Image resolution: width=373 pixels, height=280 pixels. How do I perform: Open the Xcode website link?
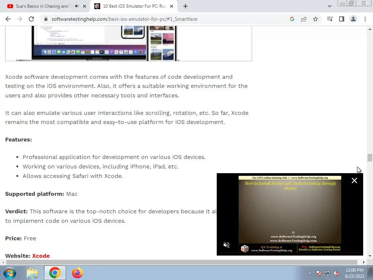click(41, 256)
